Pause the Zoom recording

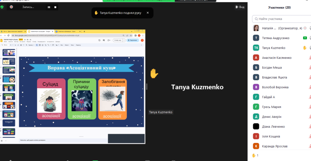[49, 7]
